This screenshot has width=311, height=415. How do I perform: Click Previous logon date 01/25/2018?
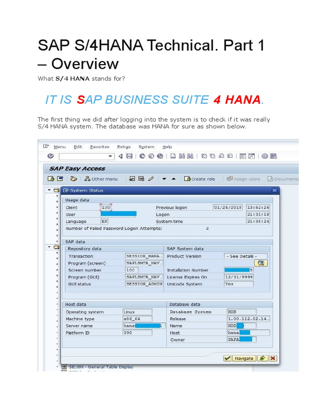[x=228, y=207]
